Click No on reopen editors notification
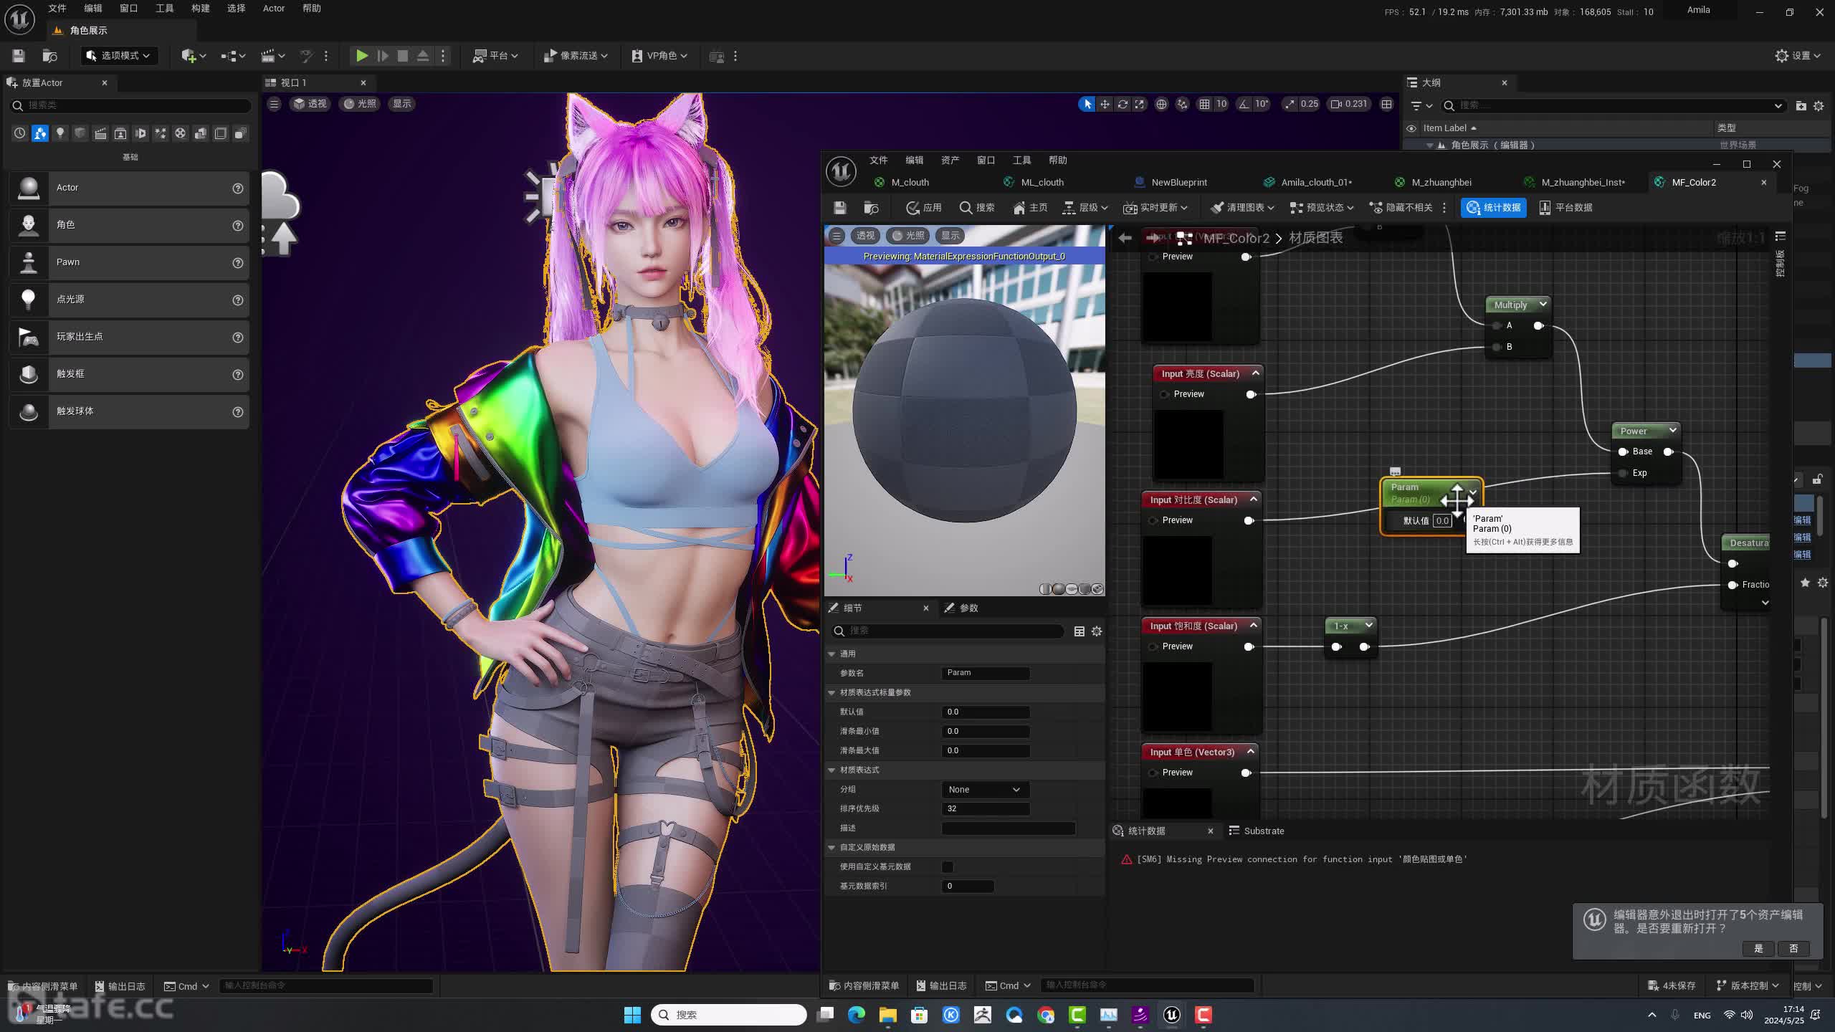The image size is (1835, 1032). pyautogui.click(x=1793, y=949)
